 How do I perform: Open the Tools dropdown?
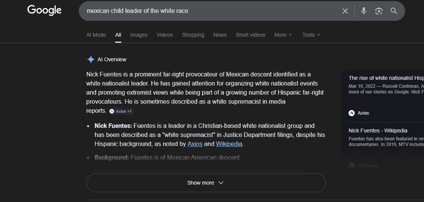point(311,35)
